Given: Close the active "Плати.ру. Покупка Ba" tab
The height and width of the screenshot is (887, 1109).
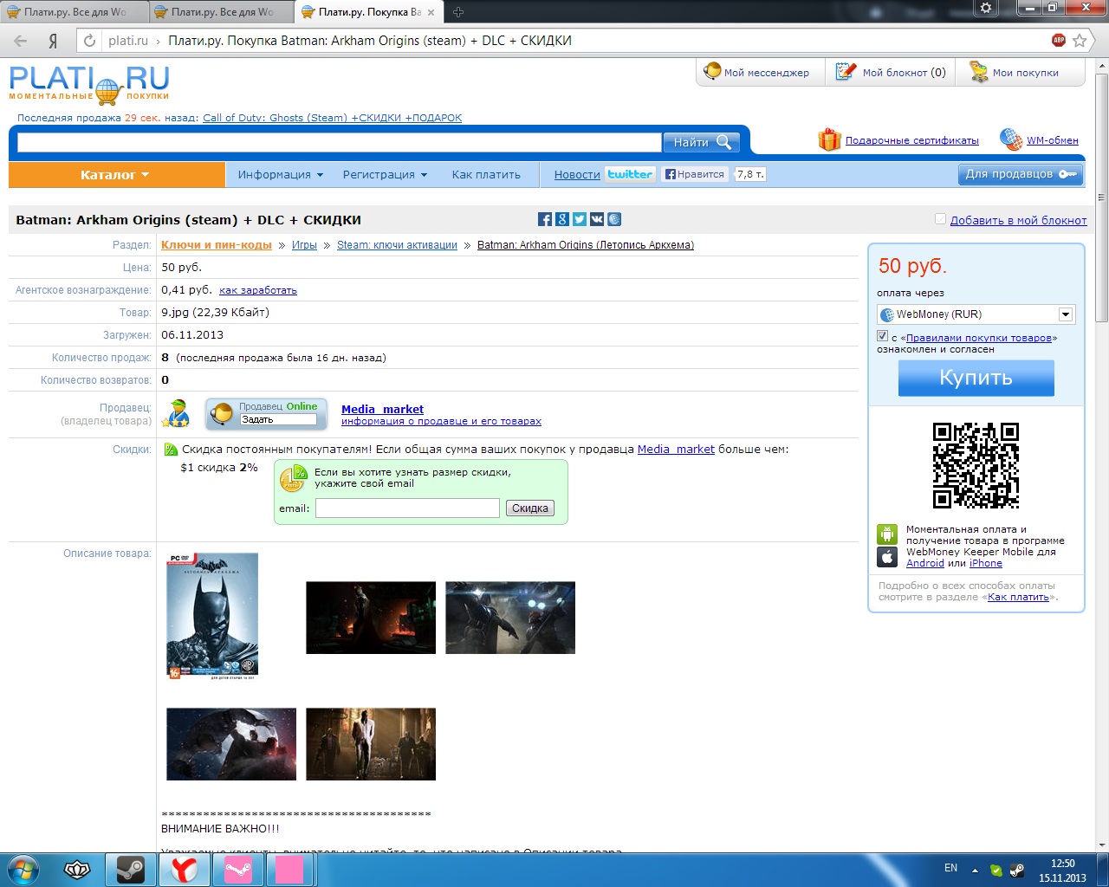Looking at the screenshot, I should (x=431, y=12).
